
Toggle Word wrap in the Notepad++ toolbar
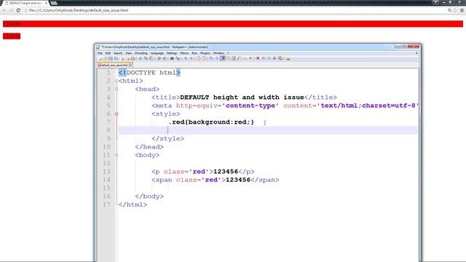click(x=212, y=58)
